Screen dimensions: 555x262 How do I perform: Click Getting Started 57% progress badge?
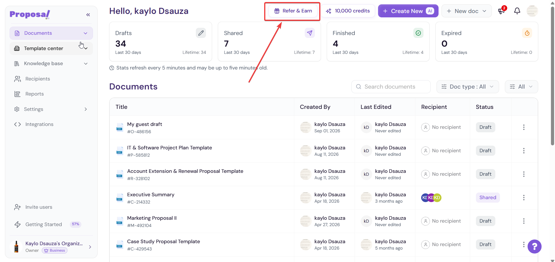76,224
